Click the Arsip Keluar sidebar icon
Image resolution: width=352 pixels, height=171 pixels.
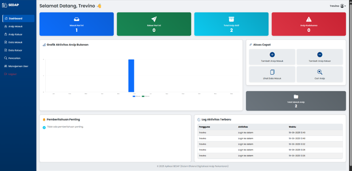pos(6,34)
